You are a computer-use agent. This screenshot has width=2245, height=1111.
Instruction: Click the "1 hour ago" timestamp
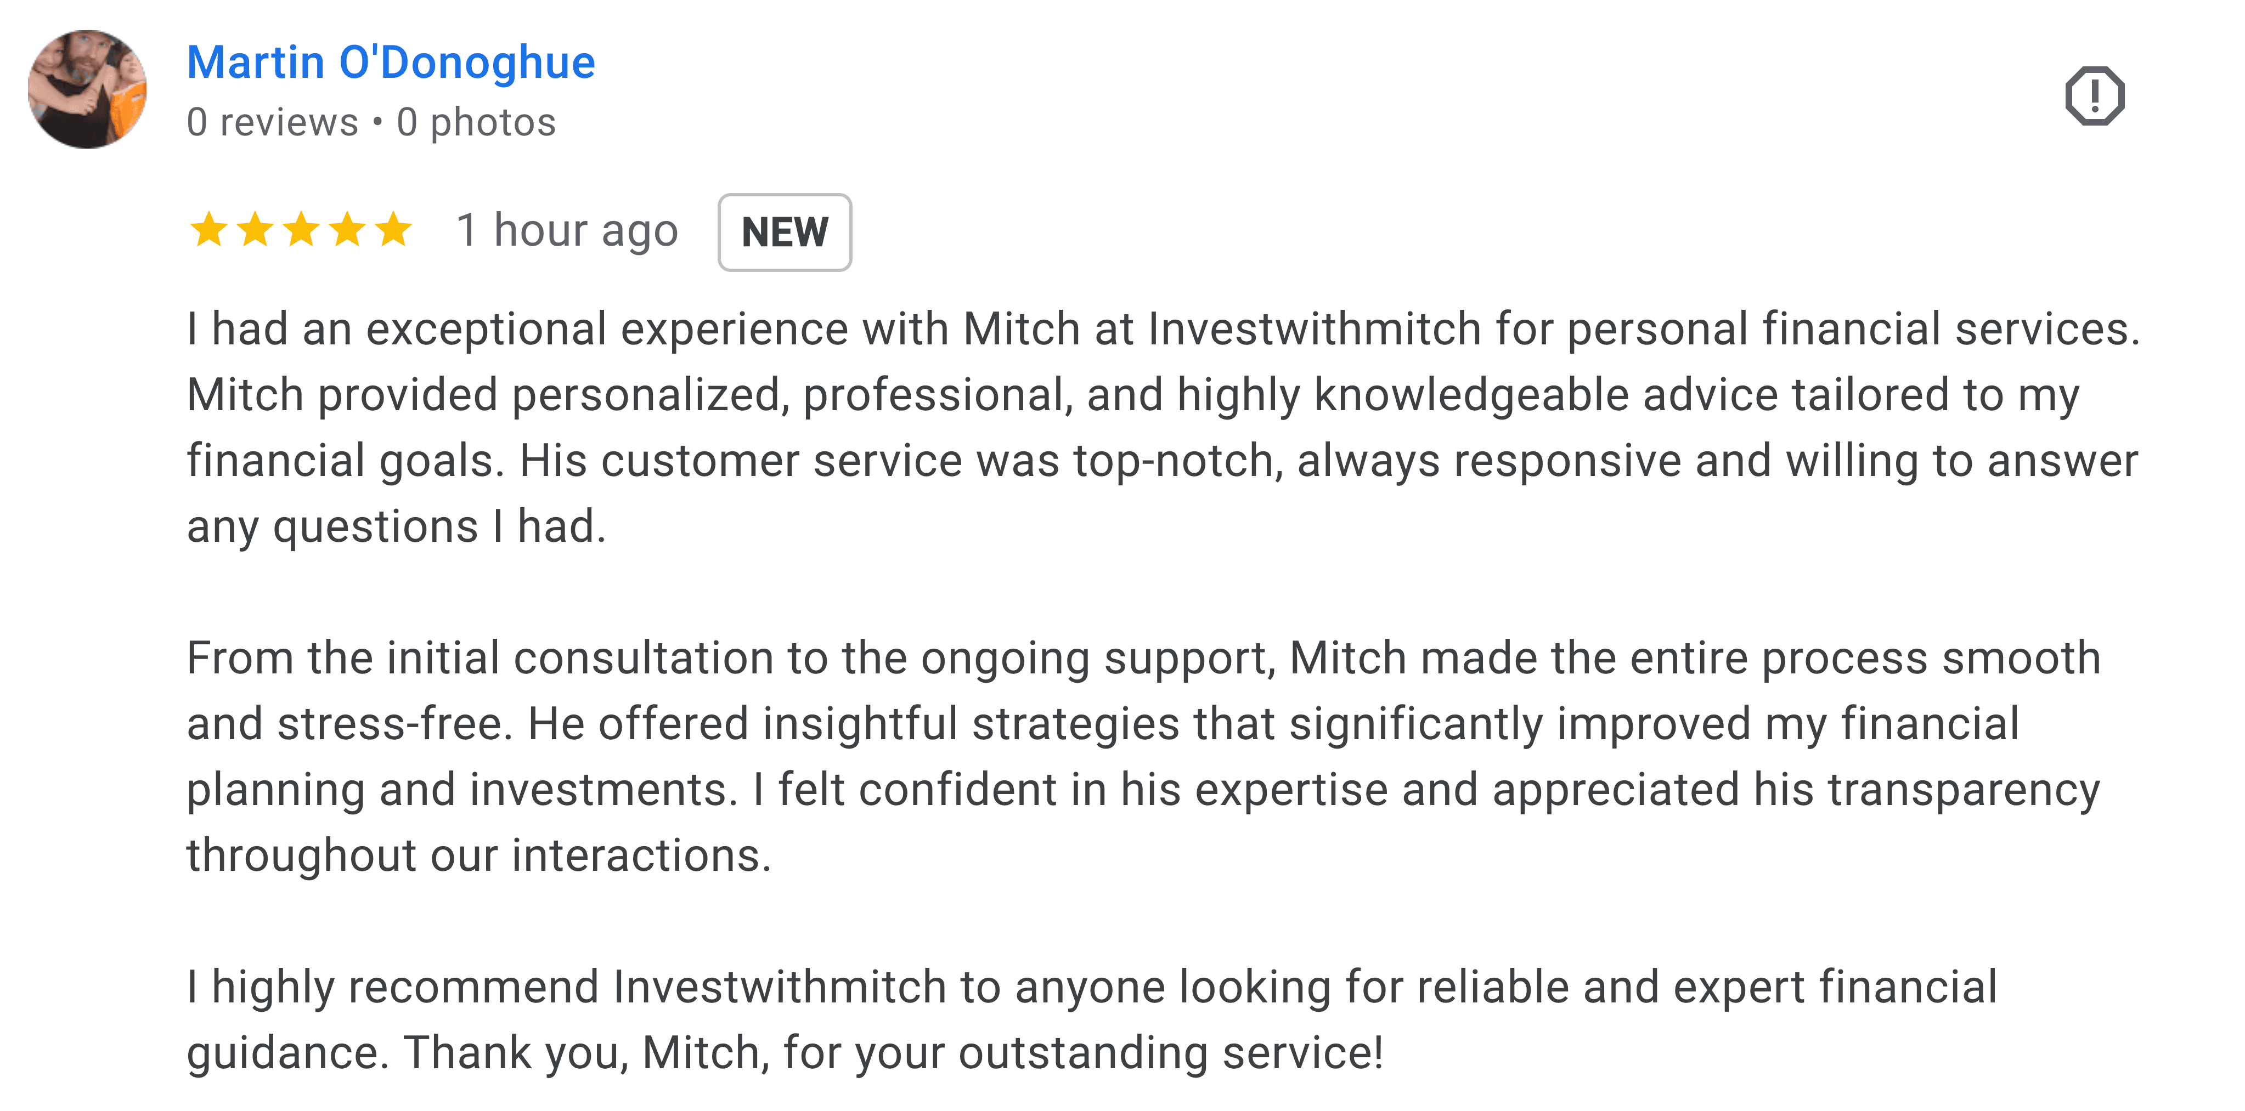[x=567, y=231]
